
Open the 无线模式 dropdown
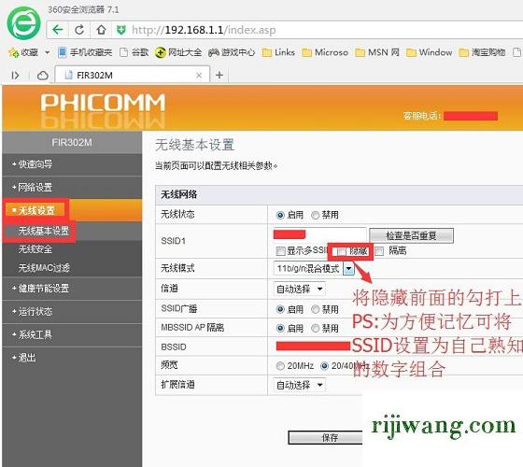point(314,269)
